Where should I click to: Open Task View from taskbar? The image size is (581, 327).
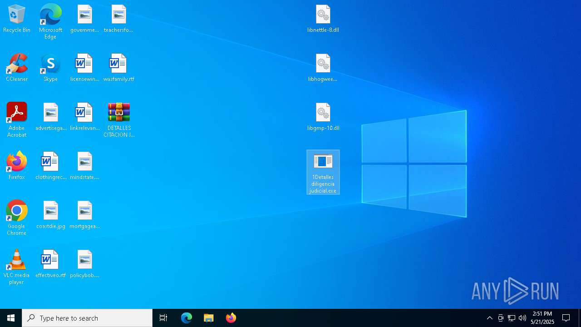coord(163,318)
